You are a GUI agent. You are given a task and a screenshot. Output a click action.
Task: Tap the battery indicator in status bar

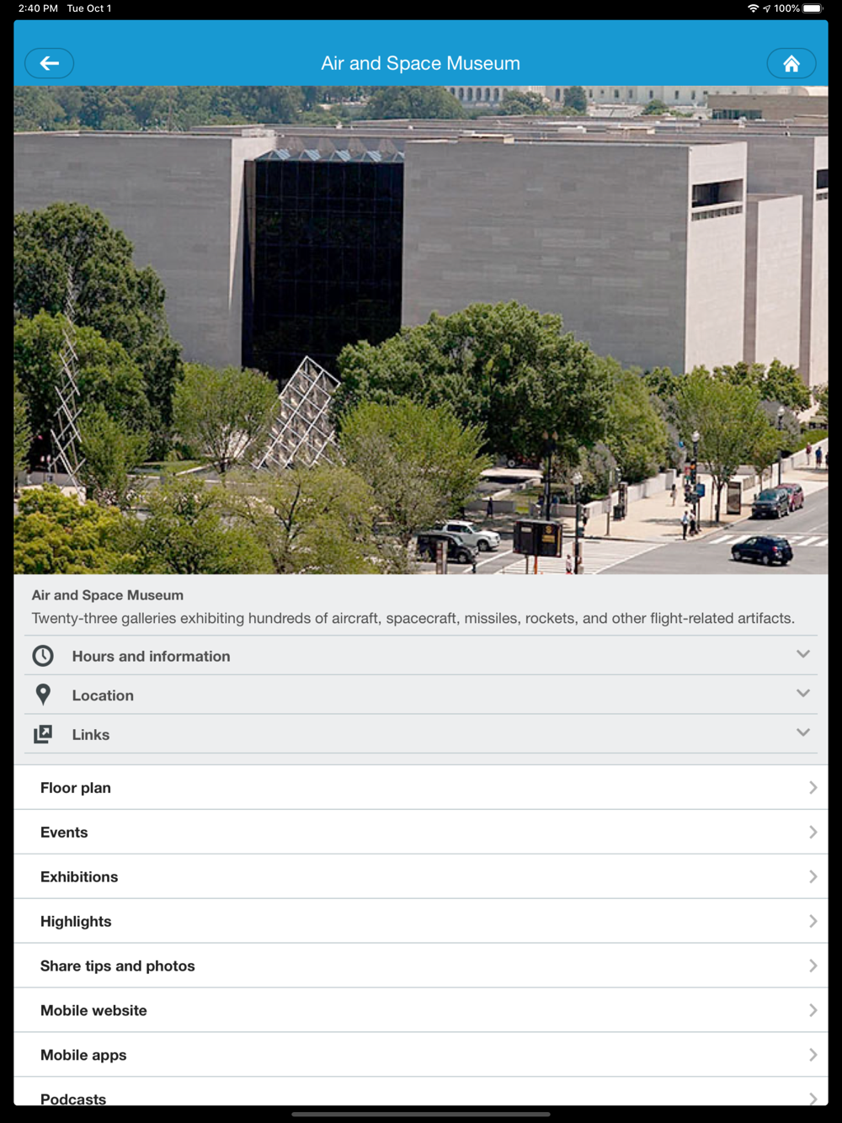click(x=813, y=8)
